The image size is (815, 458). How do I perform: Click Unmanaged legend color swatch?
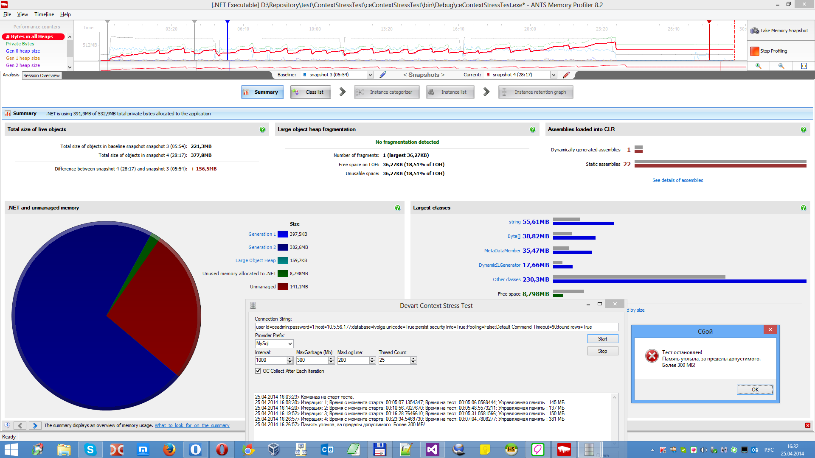pos(283,287)
